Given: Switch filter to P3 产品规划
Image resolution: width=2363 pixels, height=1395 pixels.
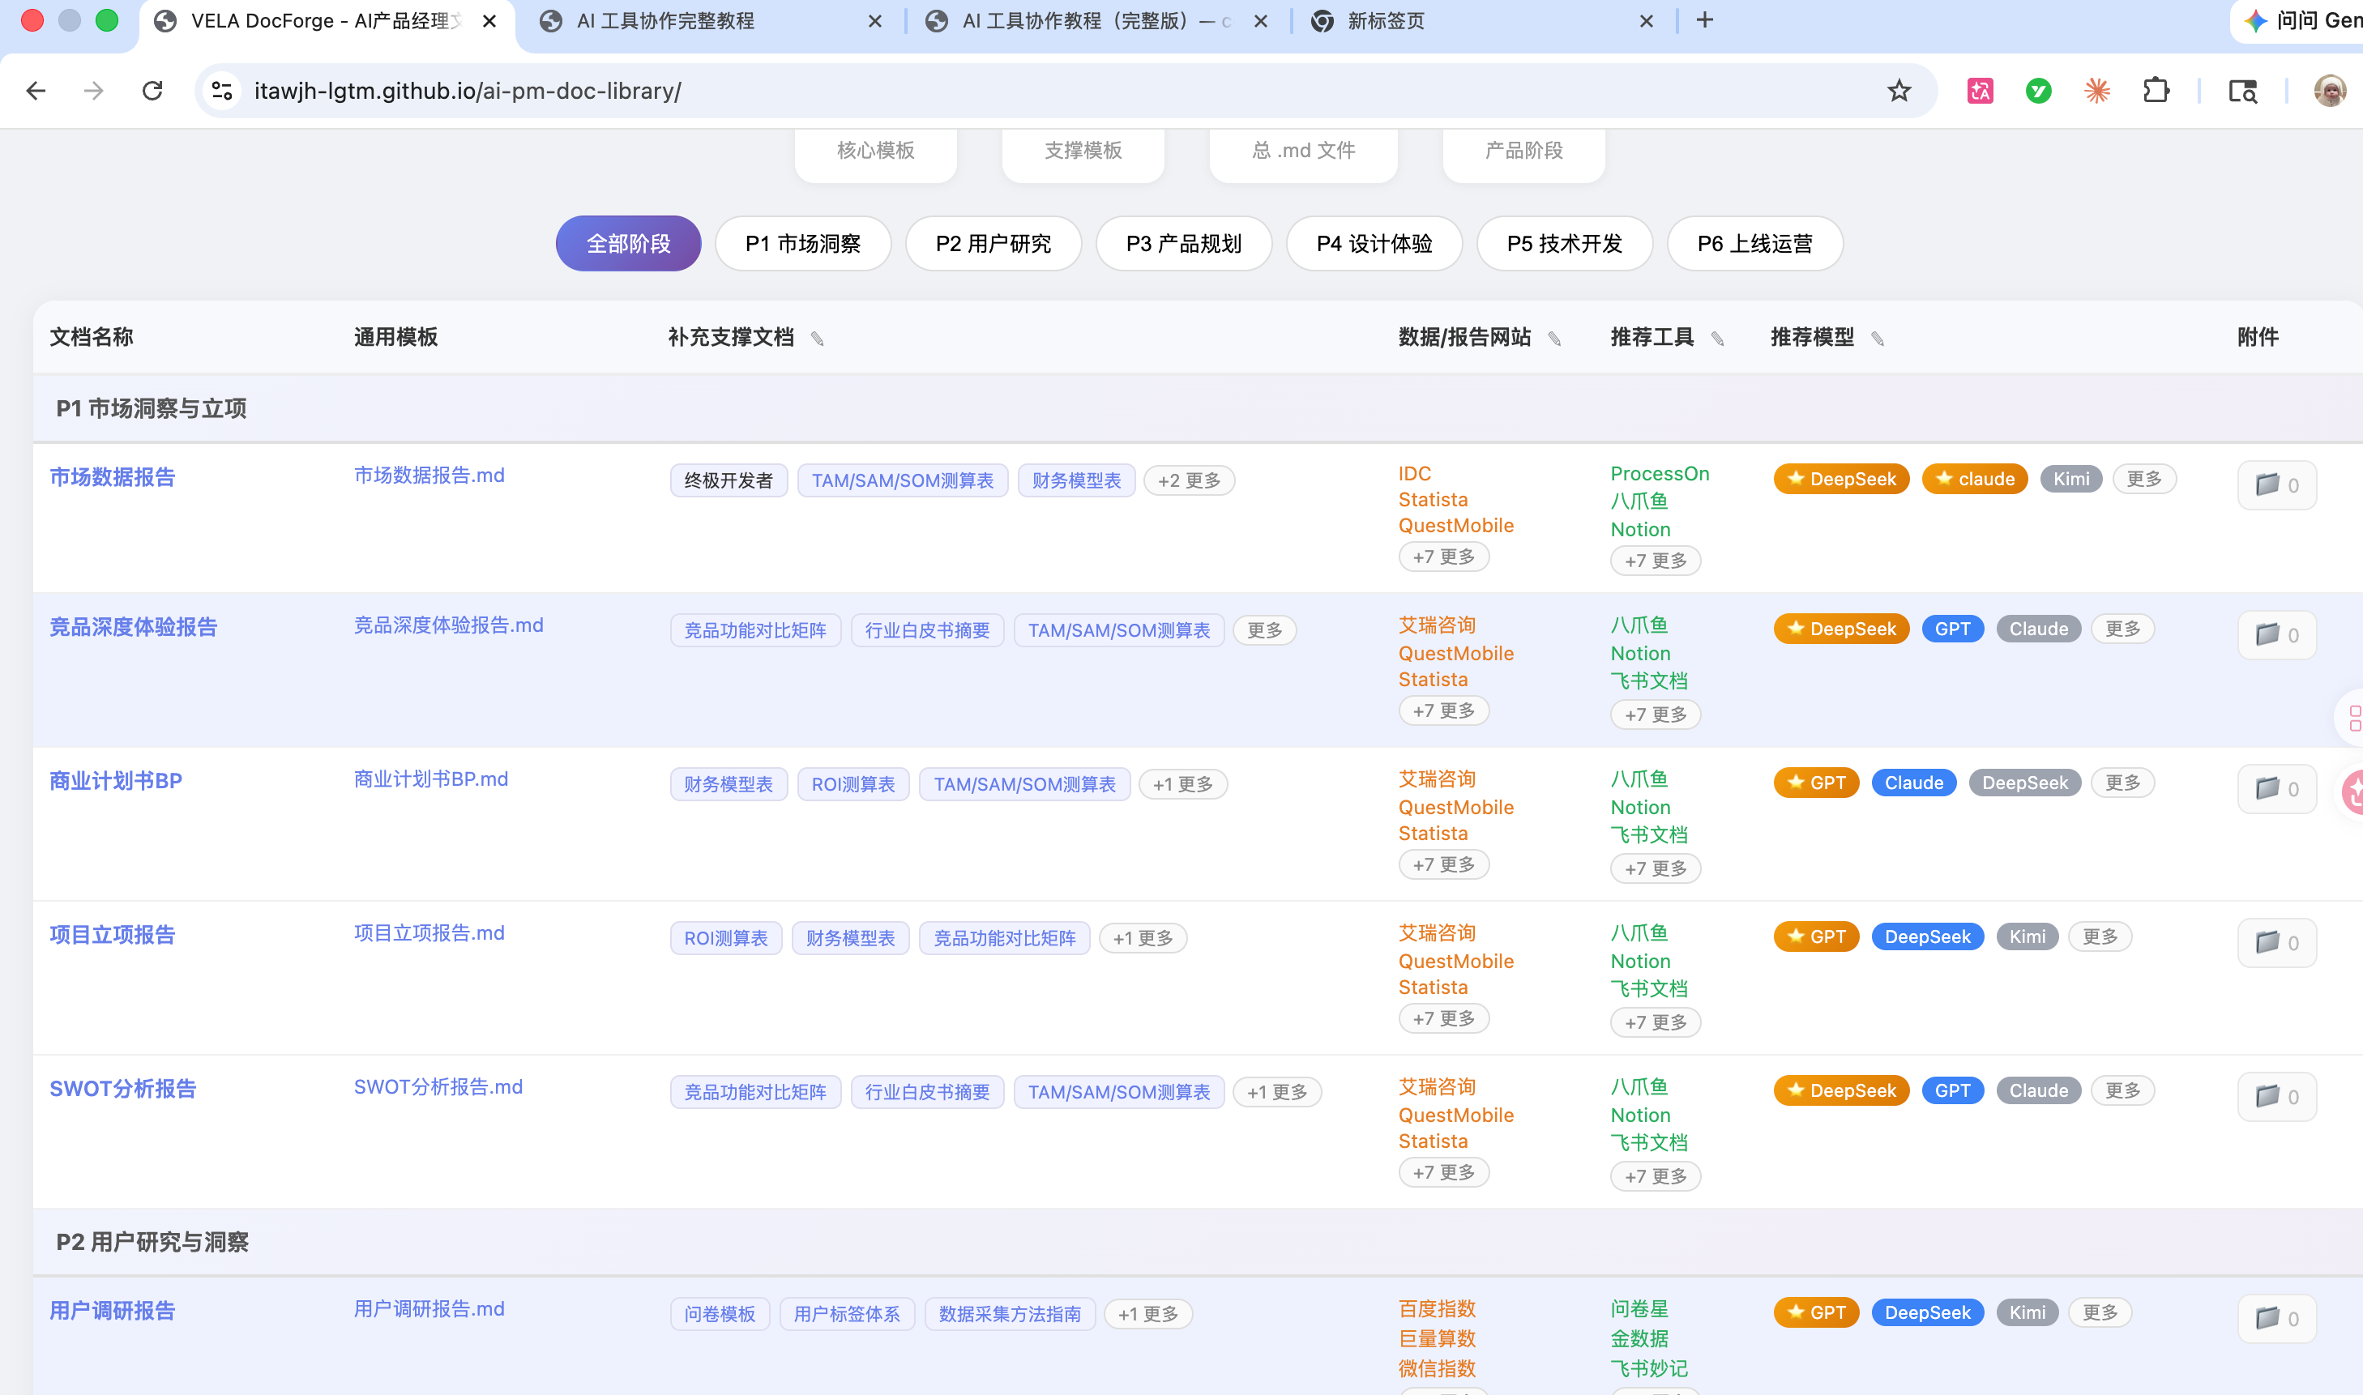Looking at the screenshot, I should pyautogui.click(x=1183, y=245).
